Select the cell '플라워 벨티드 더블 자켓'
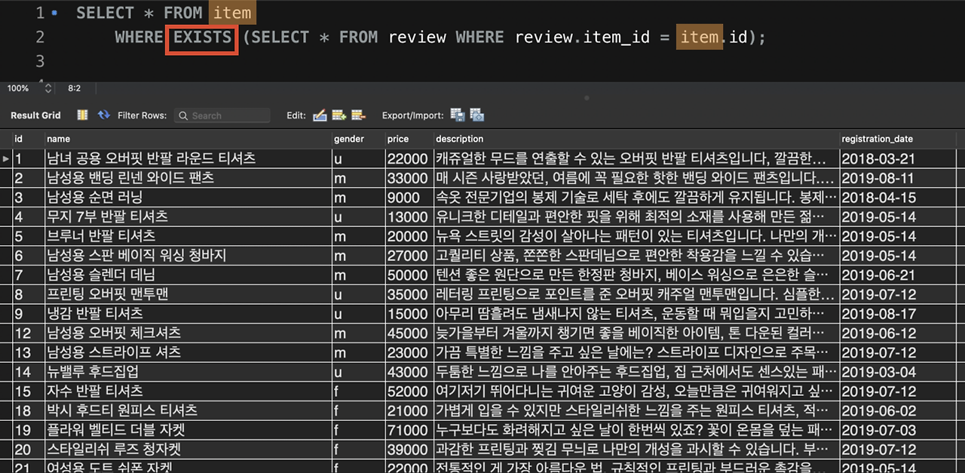Screen dimensions: 965x473 point(188,430)
